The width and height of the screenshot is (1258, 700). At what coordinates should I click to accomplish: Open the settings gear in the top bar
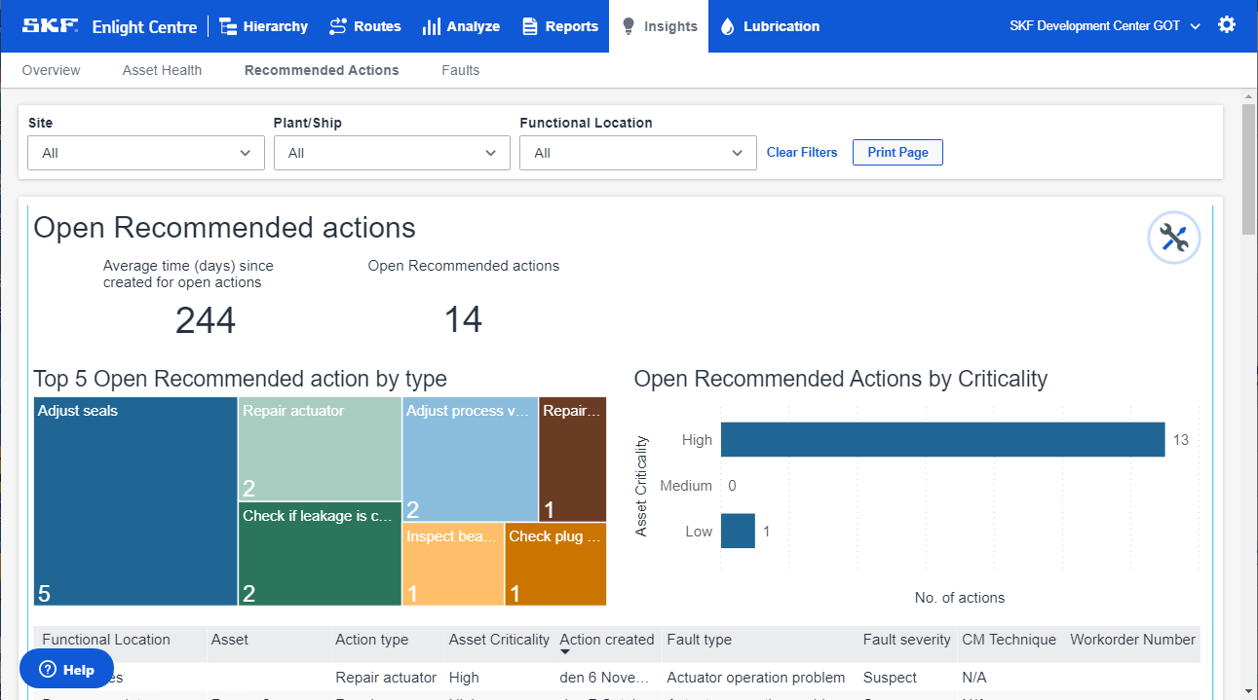pyautogui.click(x=1227, y=24)
